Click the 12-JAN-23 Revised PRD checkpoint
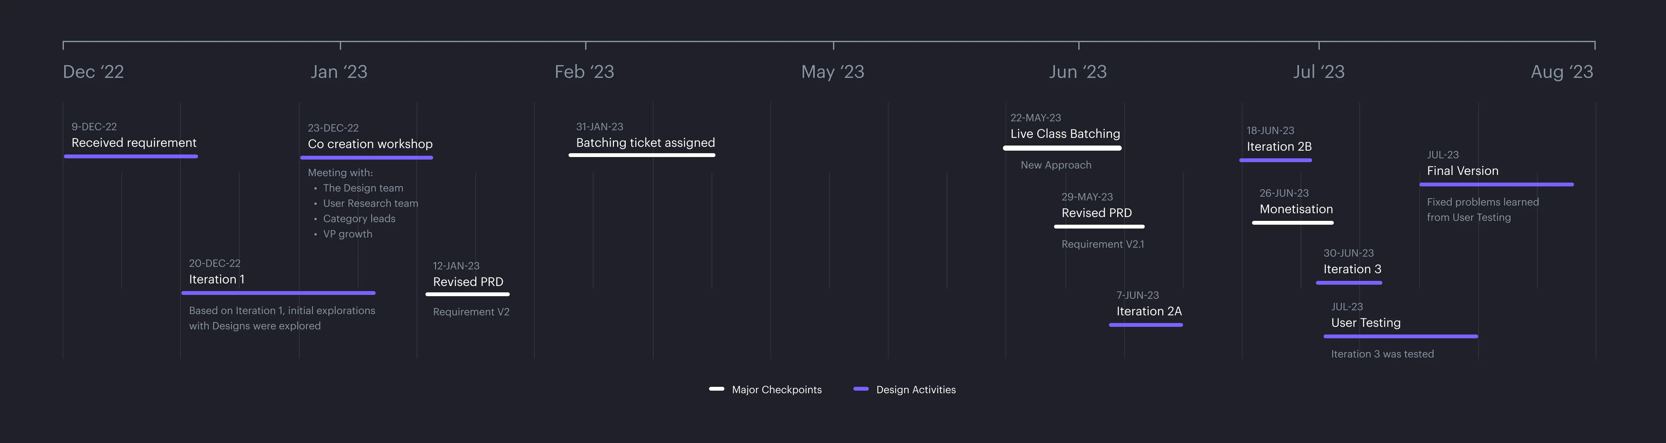Image resolution: width=1666 pixels, height=443 pixels. point(468,282)
